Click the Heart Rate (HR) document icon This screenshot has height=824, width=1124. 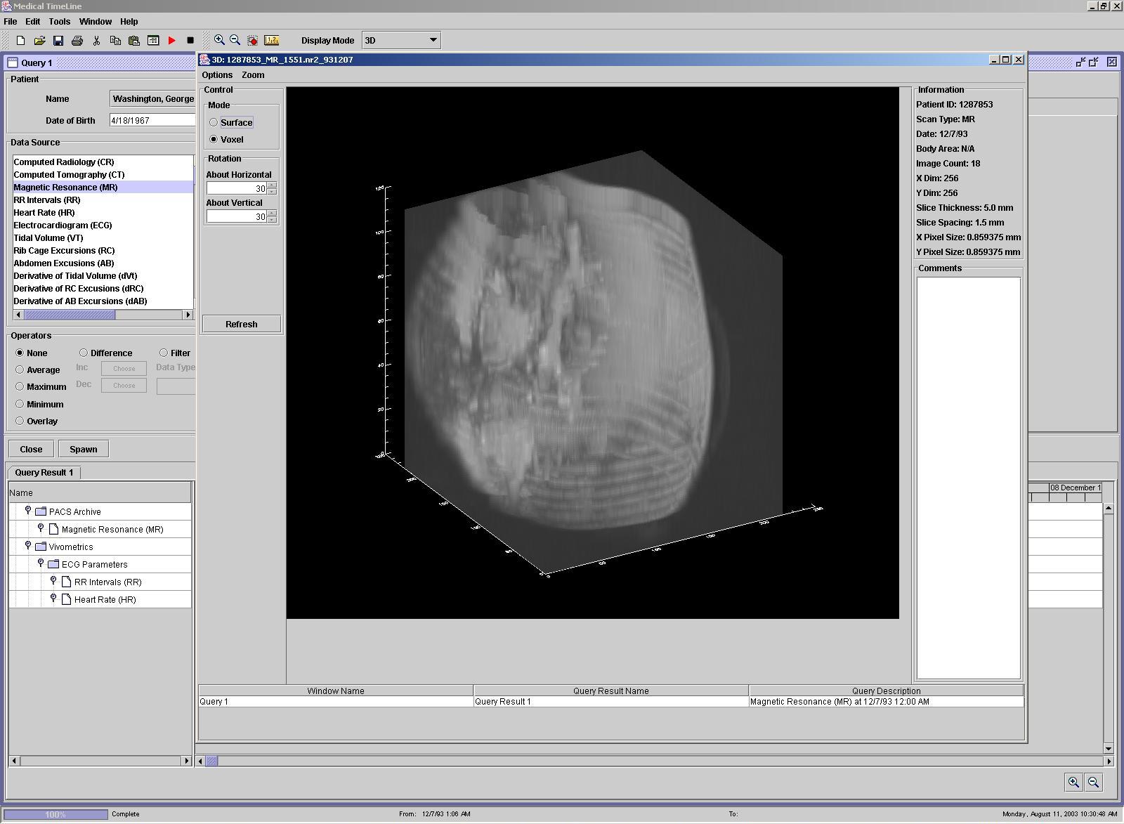(67, 599)
